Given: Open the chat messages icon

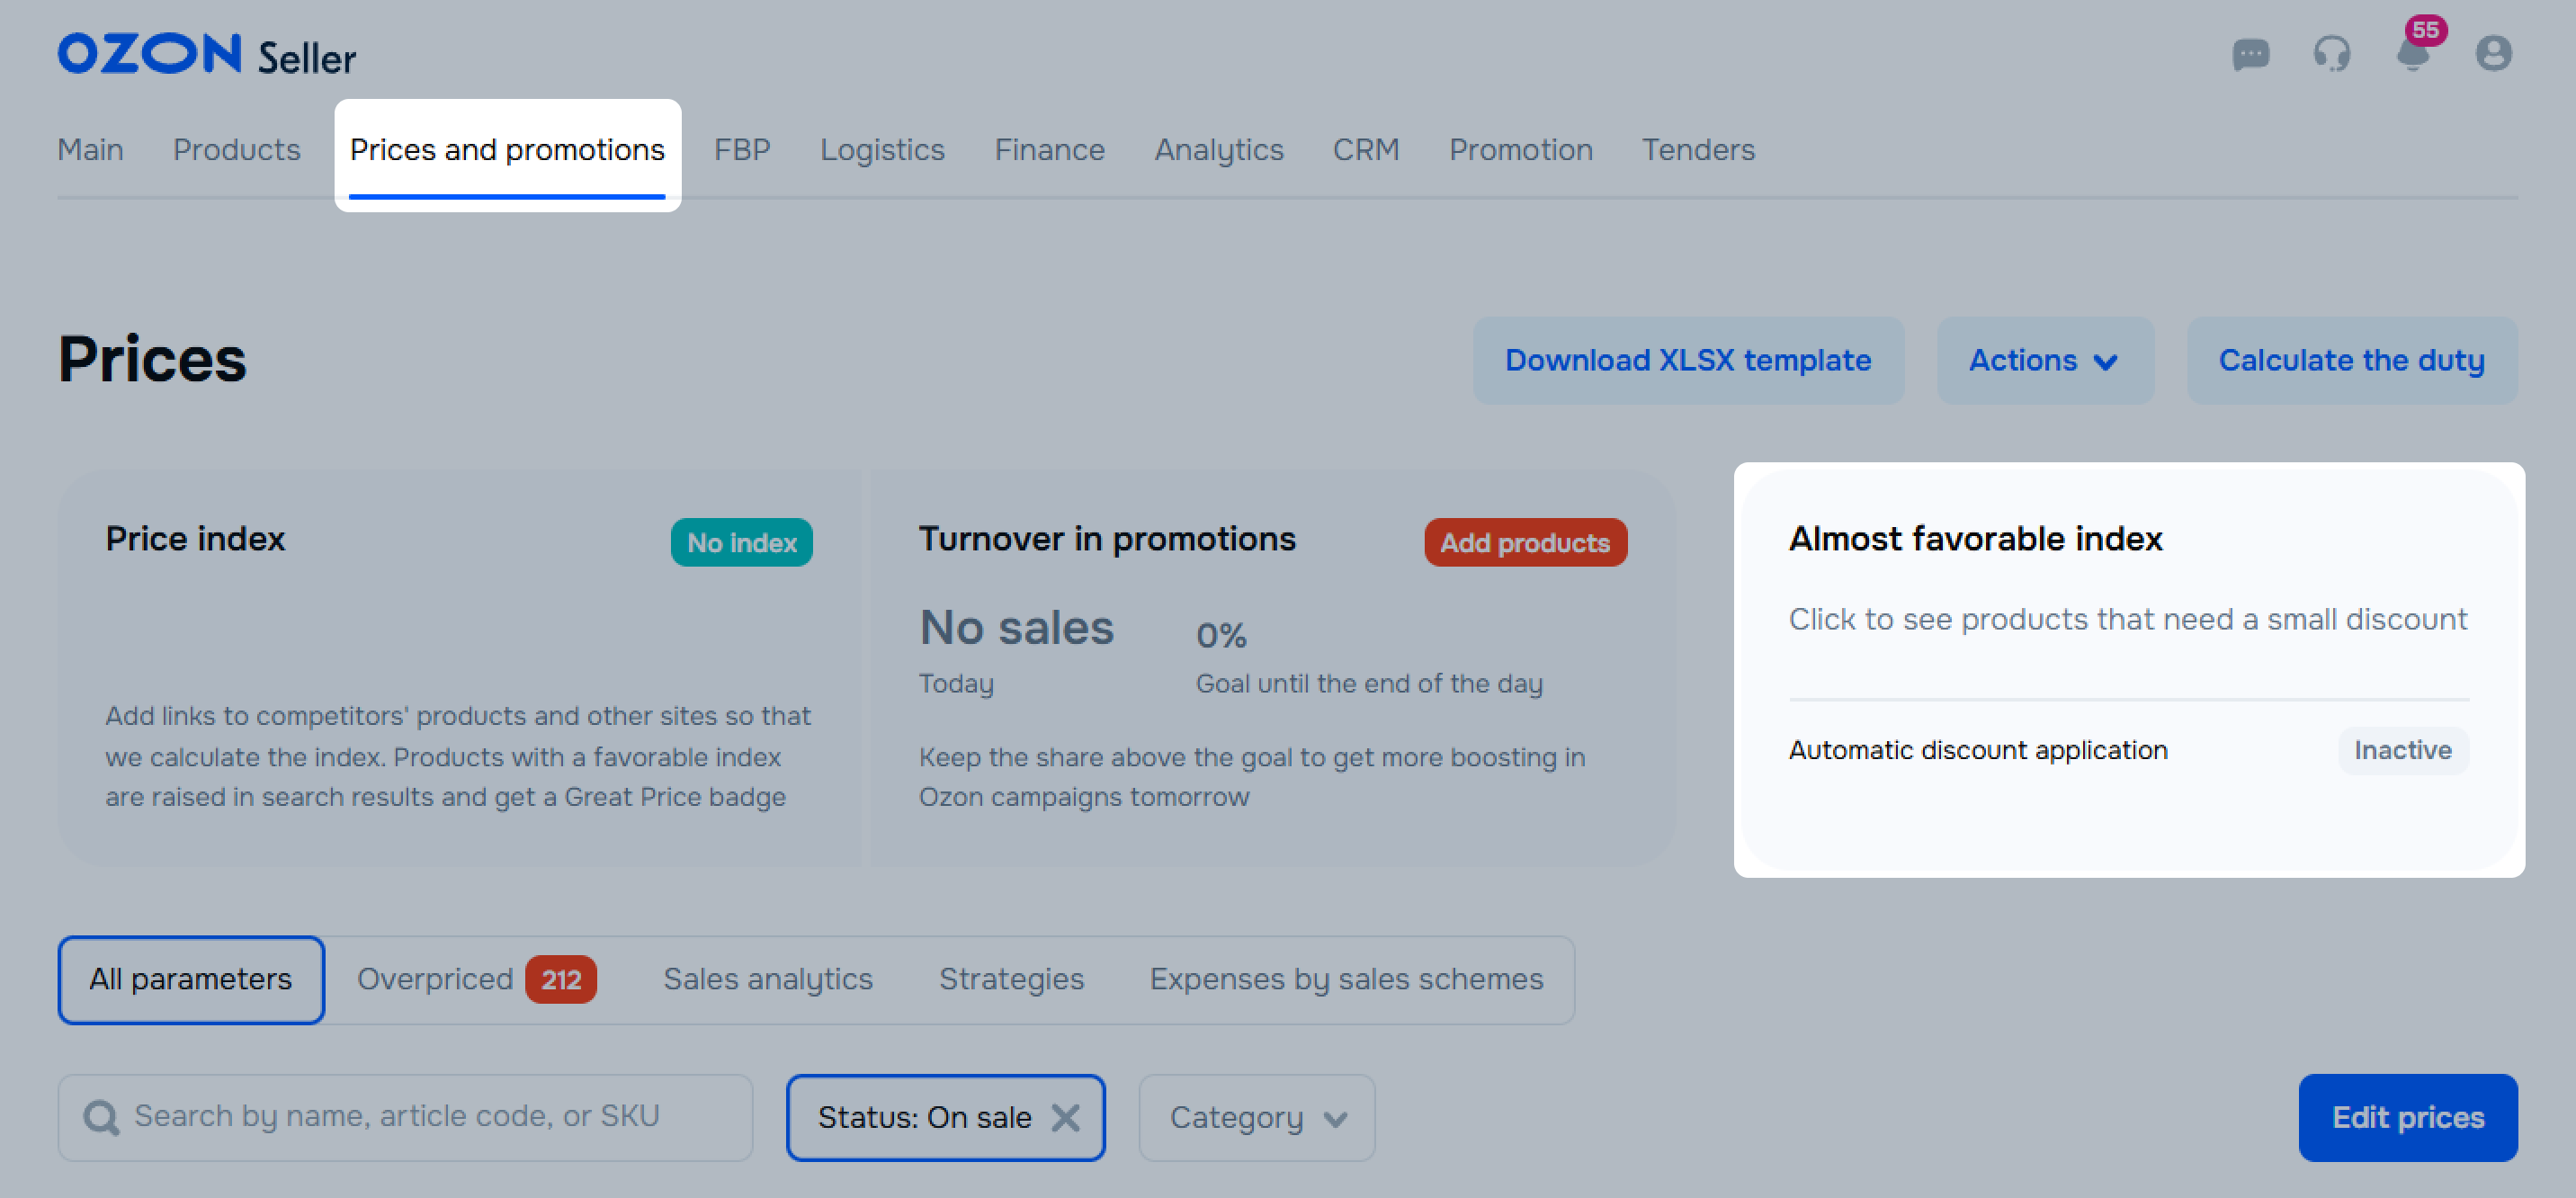Looking at the screenshot, I should click(2251, 53).
